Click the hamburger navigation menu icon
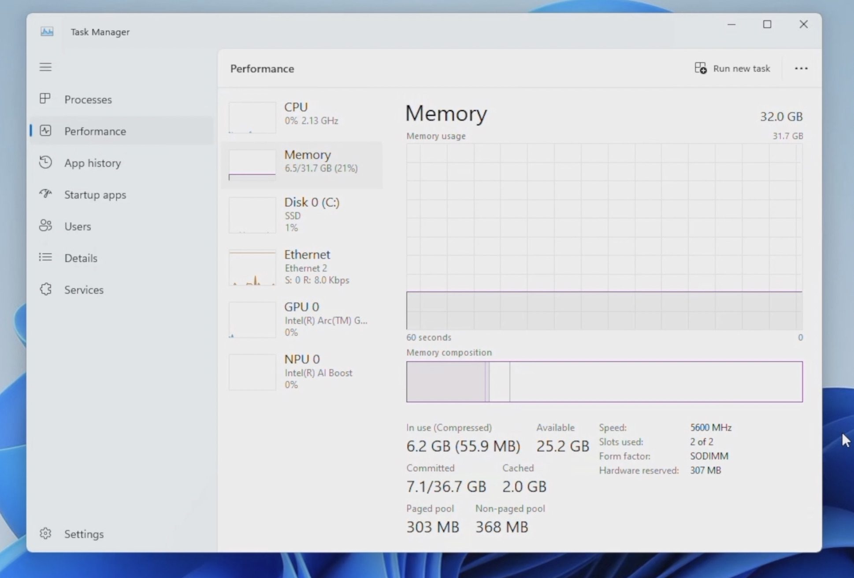The height and width of the screenshot is (578, 854). coord(45,67)
